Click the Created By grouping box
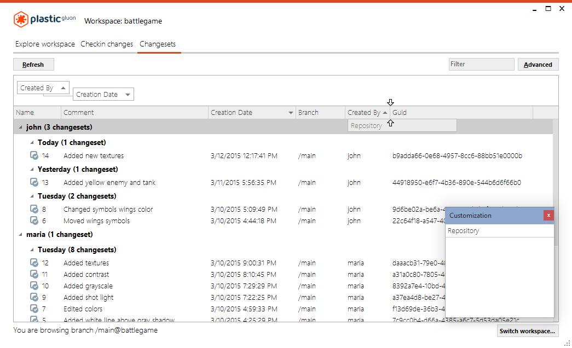This screenshot has width=572, height=348. (x=43, y=88)
